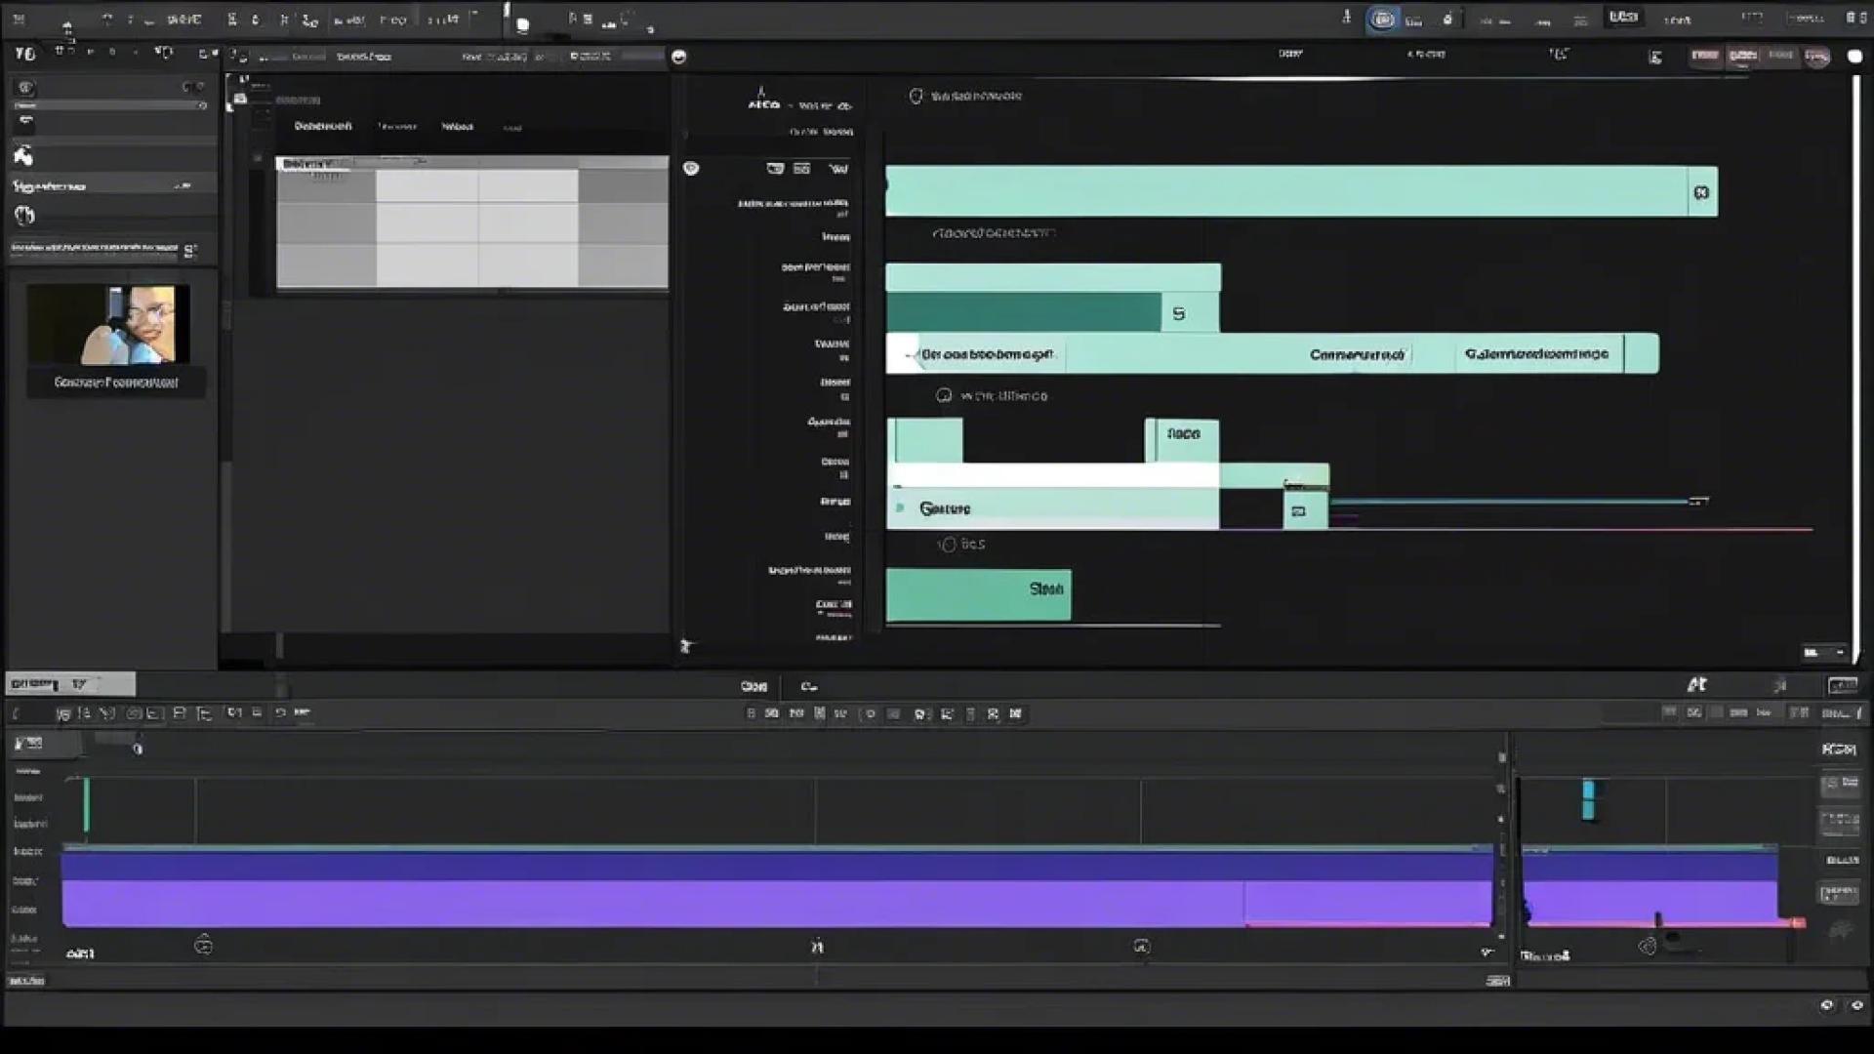1874x1054 pixels.
Task: Click the teal Stop button
Action: pos(978,593)
